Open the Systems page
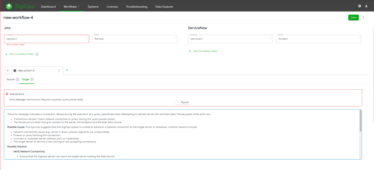 (93, 7)
